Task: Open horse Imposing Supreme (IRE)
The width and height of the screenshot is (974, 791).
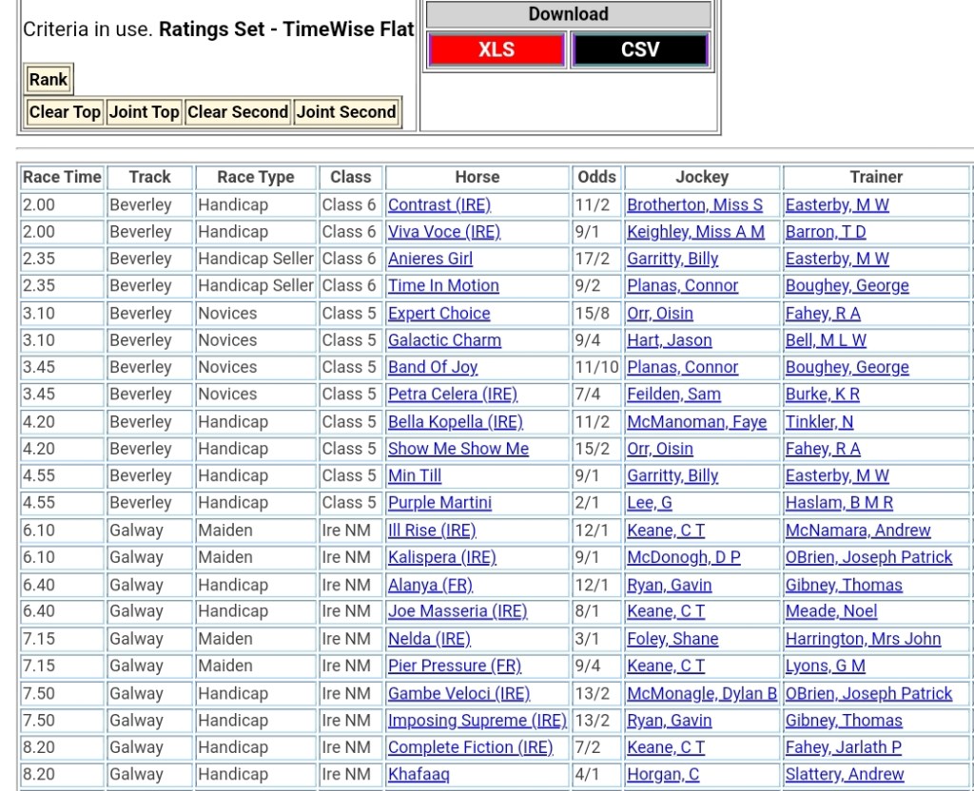Action: pos(477,721)
